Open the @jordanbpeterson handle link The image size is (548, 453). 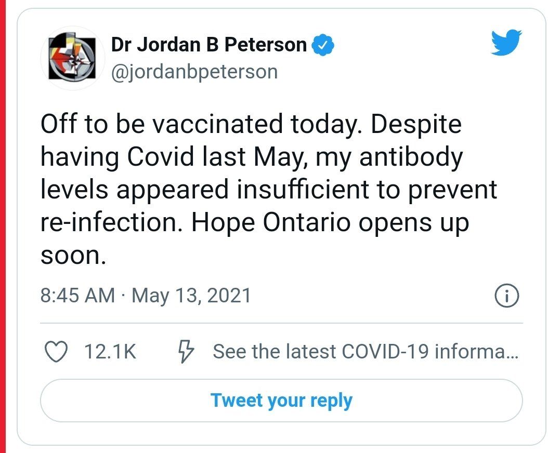(194, 71)
